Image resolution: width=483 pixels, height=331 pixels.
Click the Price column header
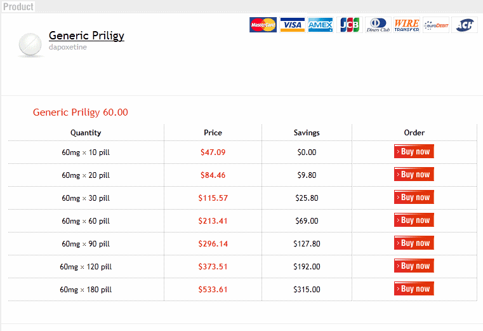pyautogui.click(x=213, y=133)
